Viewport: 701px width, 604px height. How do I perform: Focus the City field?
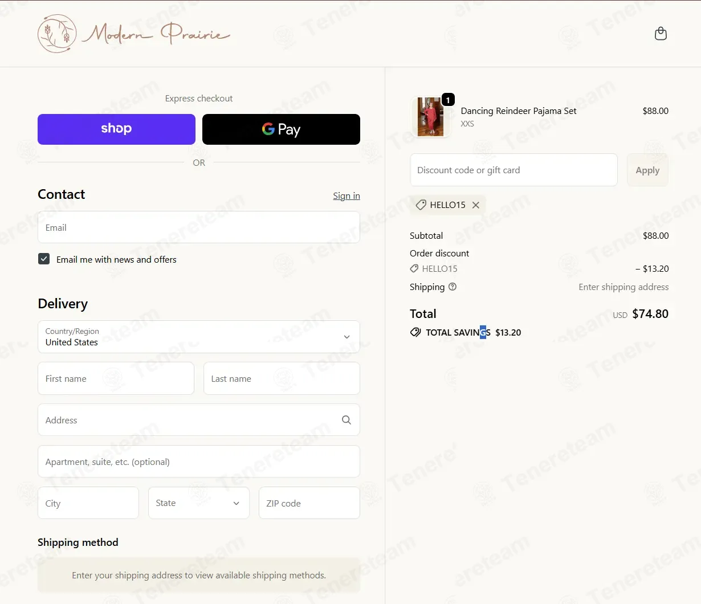88,503
